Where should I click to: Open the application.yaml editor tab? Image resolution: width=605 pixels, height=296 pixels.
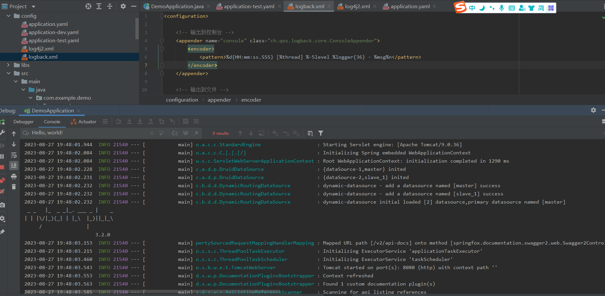410,7
